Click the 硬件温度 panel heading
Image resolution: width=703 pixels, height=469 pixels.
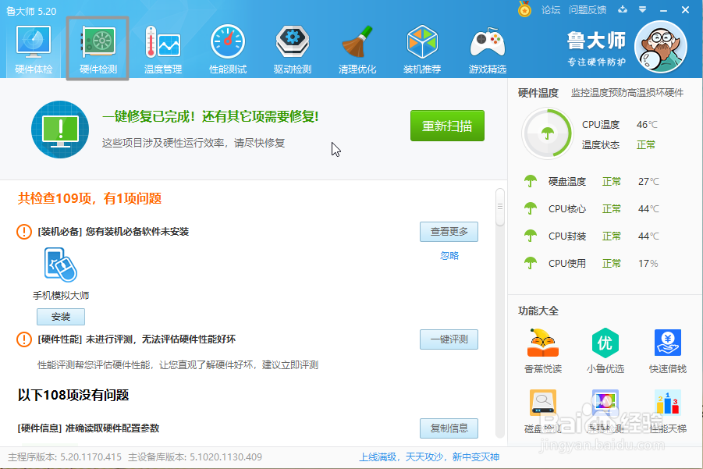(538, 93)
